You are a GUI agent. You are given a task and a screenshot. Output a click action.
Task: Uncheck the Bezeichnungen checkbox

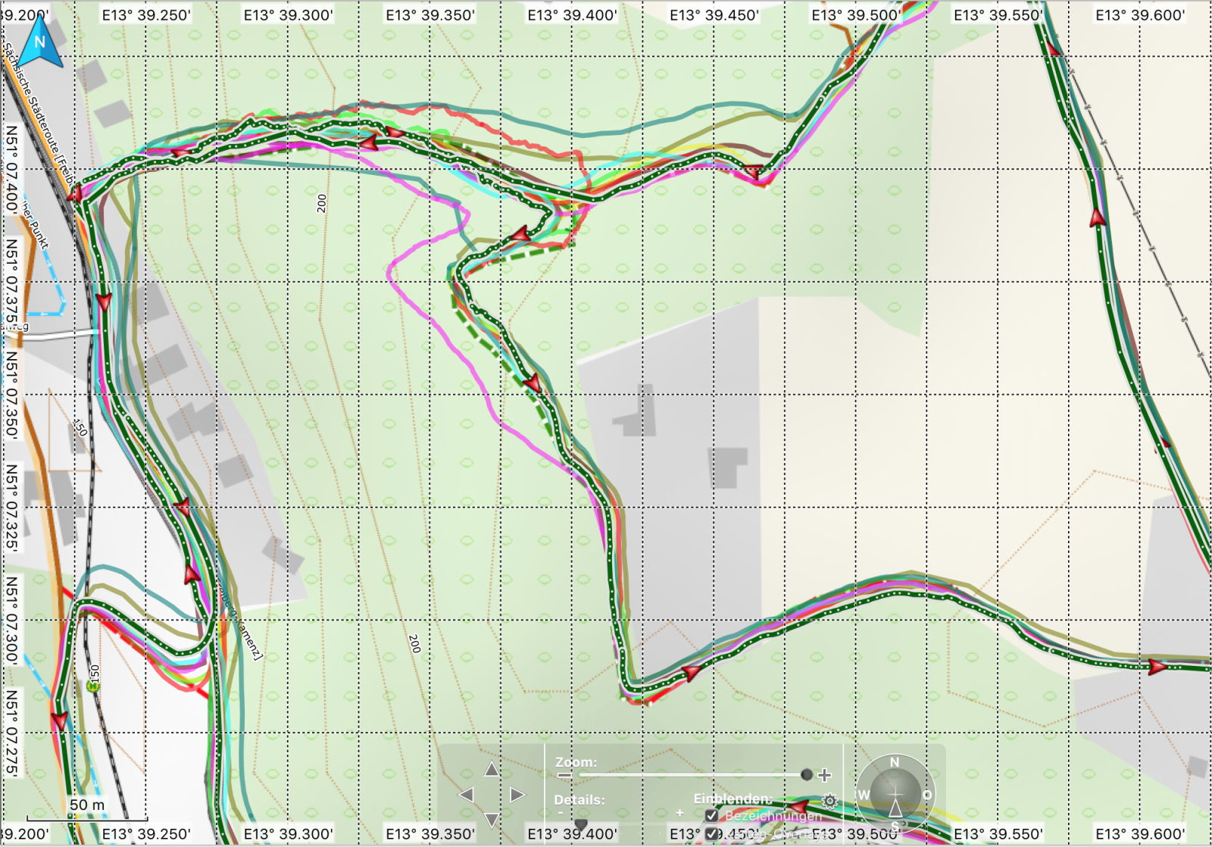pos(711,816)
